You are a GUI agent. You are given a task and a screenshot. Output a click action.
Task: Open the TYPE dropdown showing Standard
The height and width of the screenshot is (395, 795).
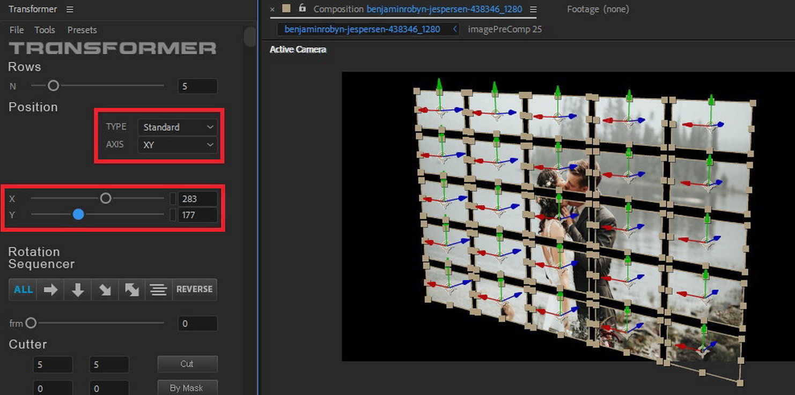(177, 127)
